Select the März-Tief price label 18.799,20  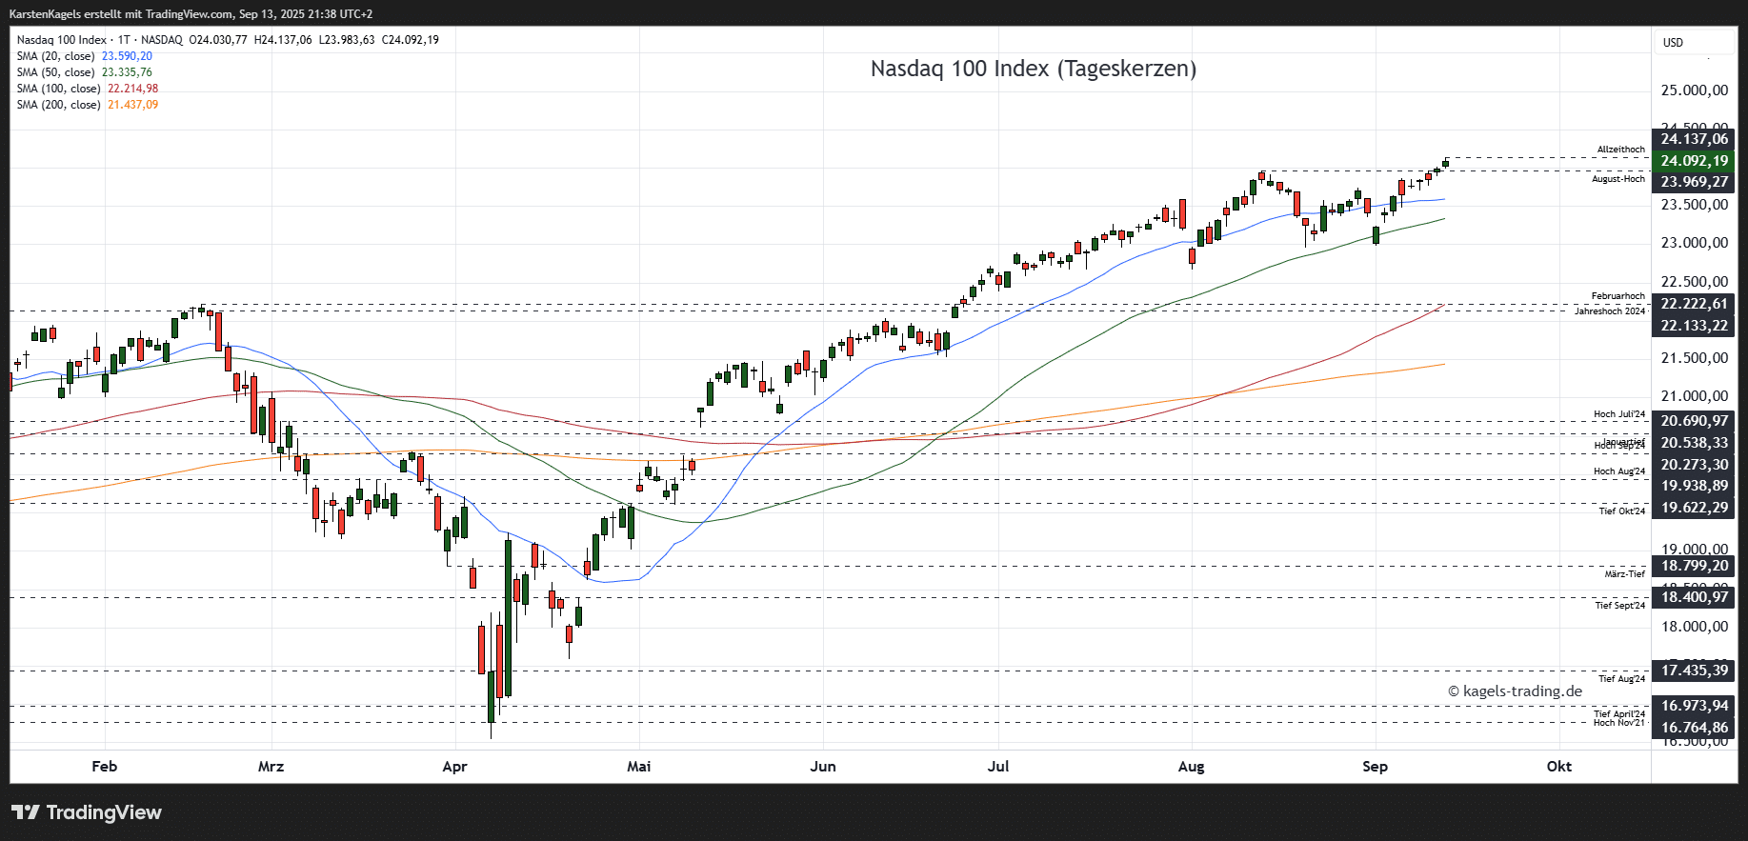point(1694,566)
